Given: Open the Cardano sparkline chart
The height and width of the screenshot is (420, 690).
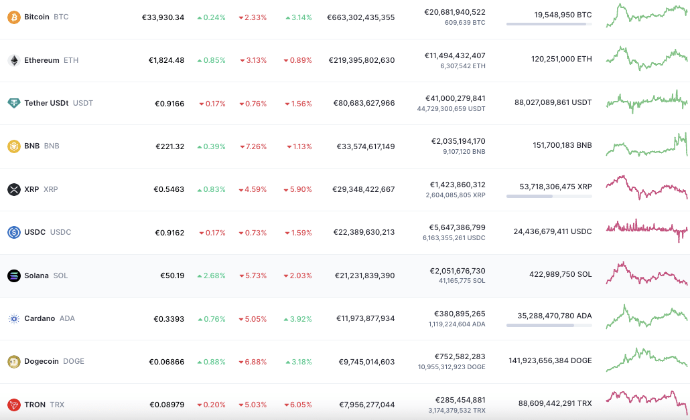Looking at the screenshot, I should pos(646,317).
